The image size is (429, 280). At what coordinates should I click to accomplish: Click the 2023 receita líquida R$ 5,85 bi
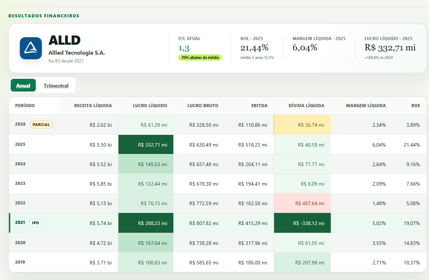(x=101, y=184)
